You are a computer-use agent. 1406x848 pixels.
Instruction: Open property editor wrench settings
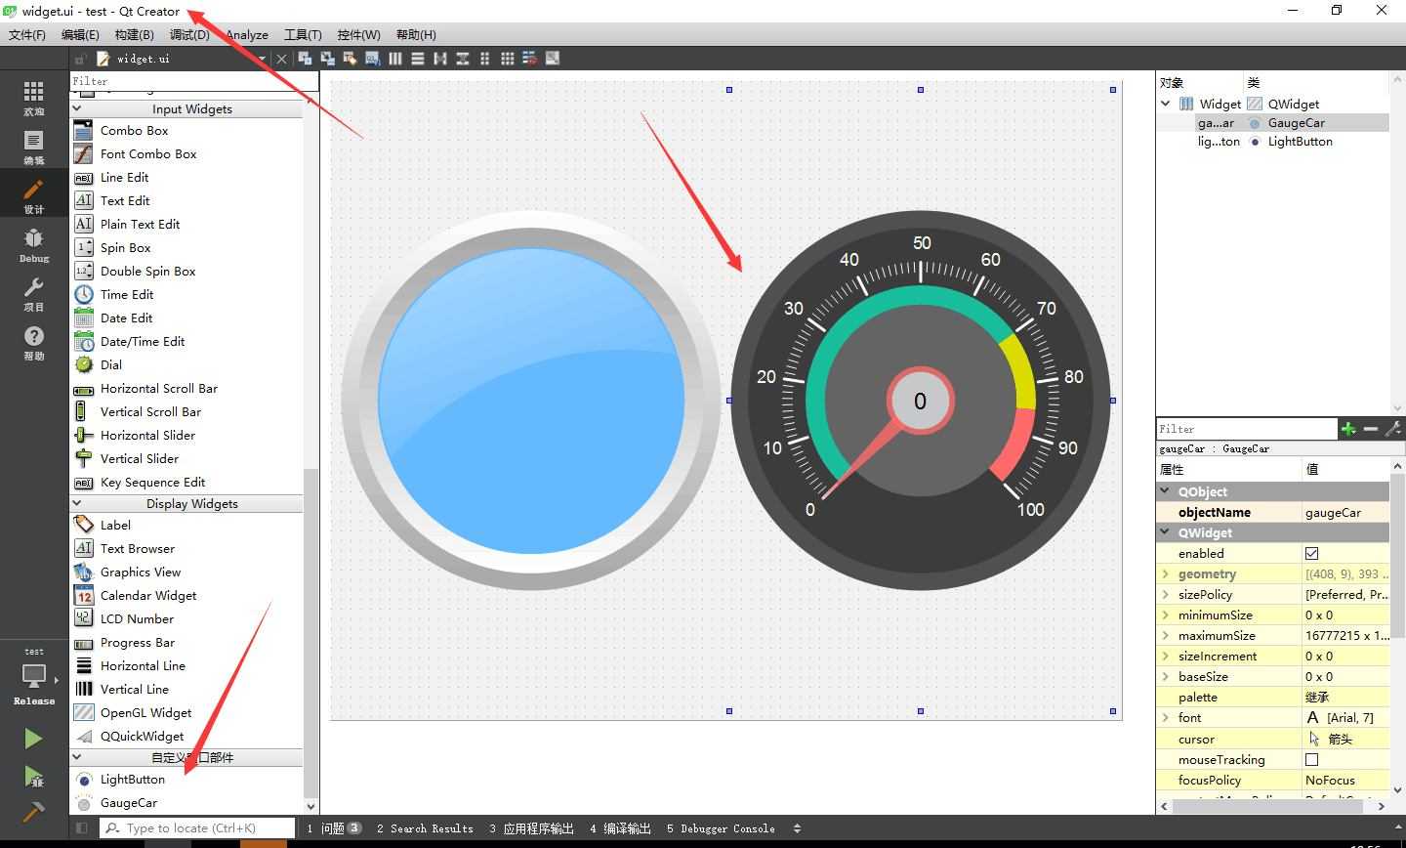click(1393, 429)
